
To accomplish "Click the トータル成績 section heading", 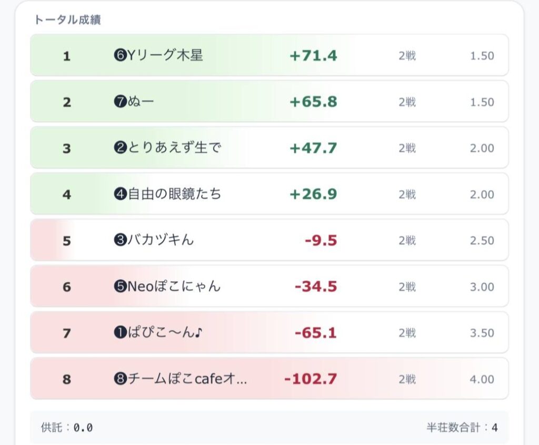I will (x=67, y=20).
